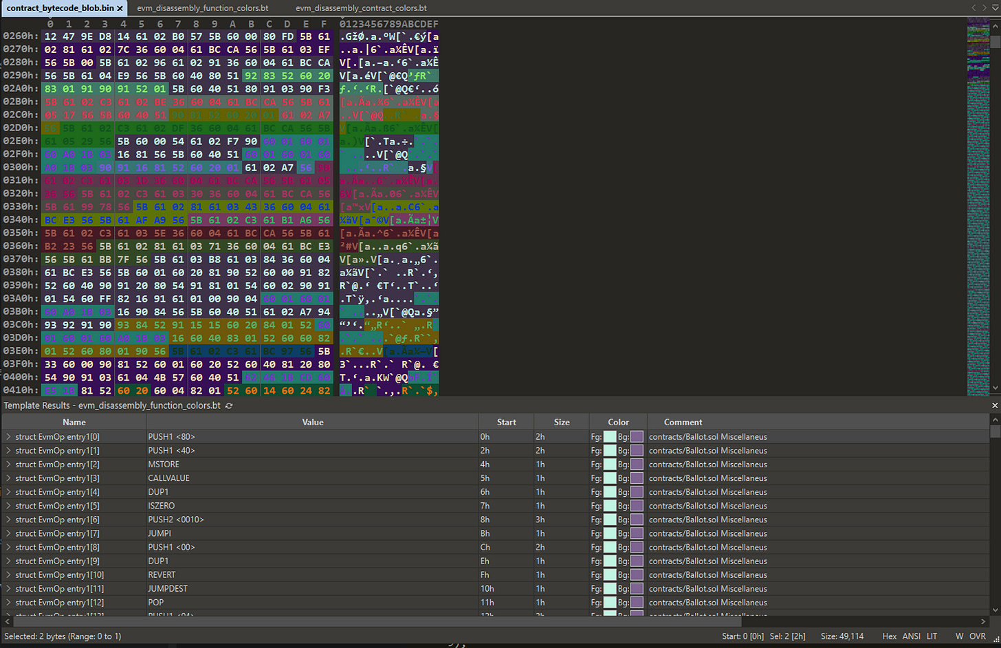The height and width of the screenshot is (648, 1001).
Task: Click background color swatch for PUSH1 <80> row
Action: [x=637, y=436]
